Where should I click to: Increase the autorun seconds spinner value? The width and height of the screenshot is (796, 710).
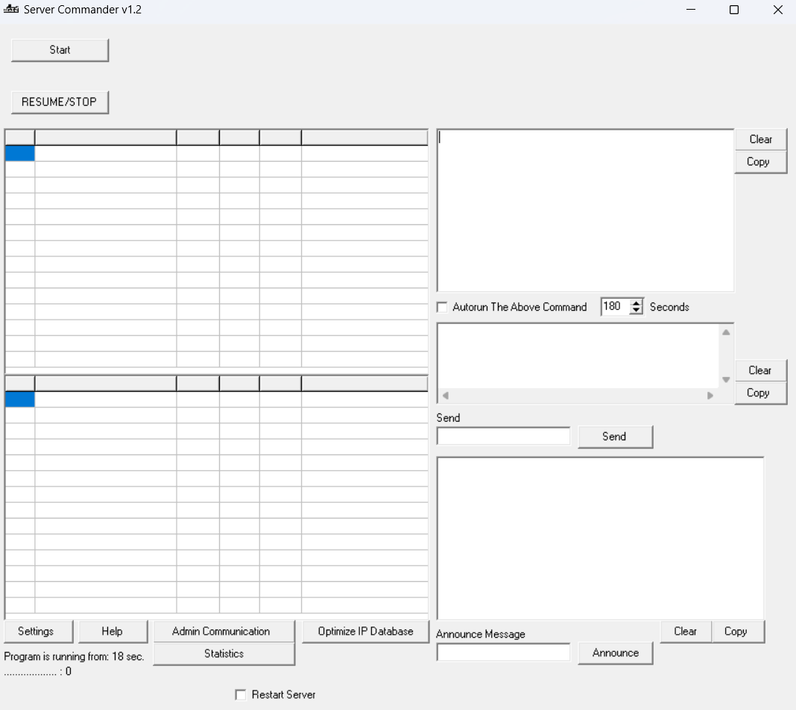pyautogui.click(x=636, y=303)
